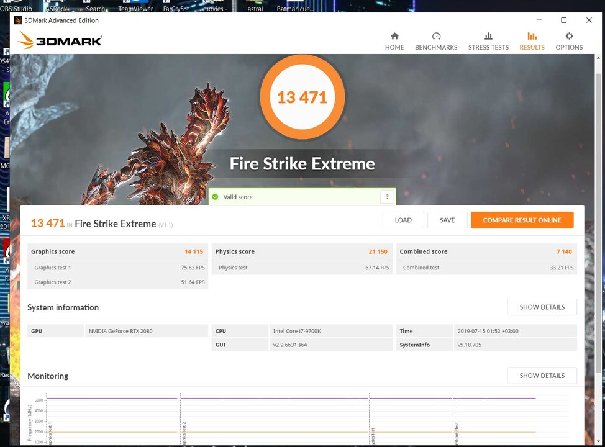The image size is (605, 447).
Task: Click the Graphics score value 14 115
Action: pos(194,251)
